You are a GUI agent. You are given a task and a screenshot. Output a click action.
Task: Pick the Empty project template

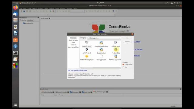[x=101, y=58]
